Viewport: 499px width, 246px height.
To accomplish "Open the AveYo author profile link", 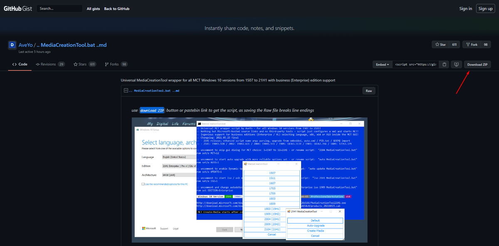I will 26,45.
